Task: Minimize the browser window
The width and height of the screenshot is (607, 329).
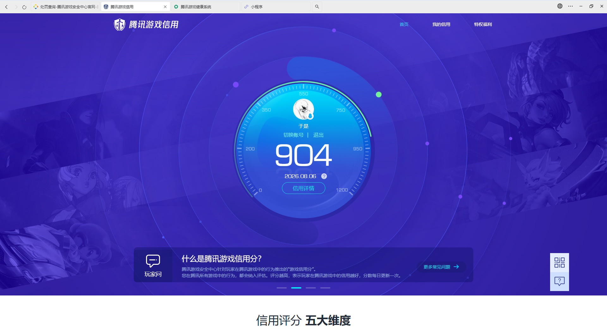Action: [581, 6]
